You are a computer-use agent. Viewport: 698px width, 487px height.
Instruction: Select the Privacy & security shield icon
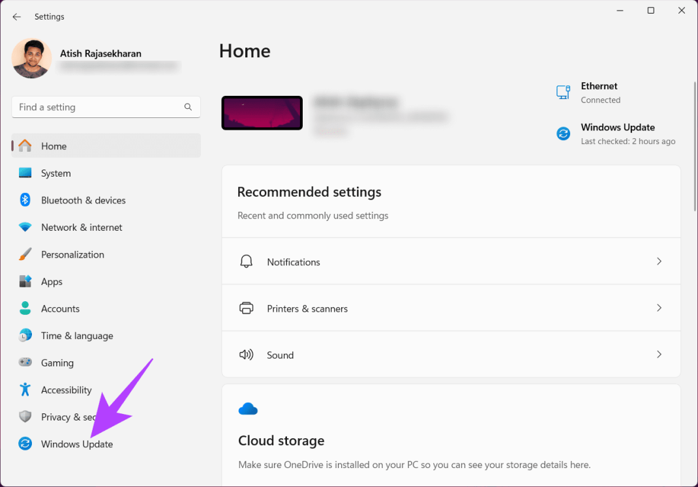coord(25,417)
